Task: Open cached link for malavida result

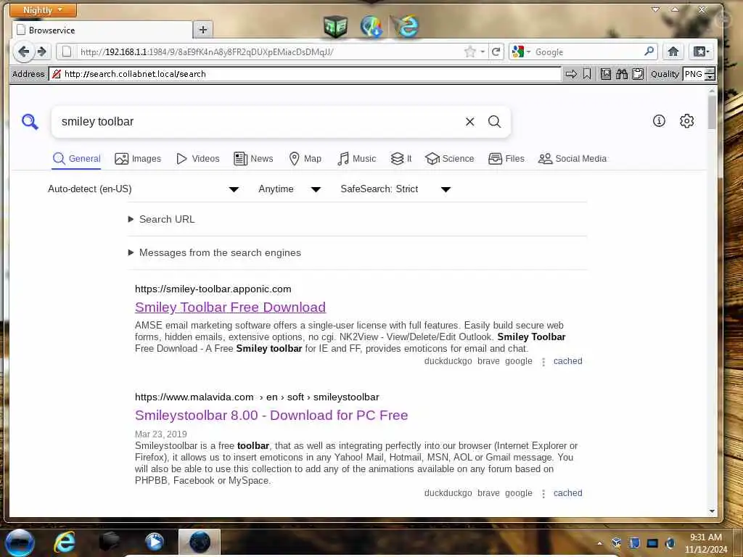Action: [567, 493]
